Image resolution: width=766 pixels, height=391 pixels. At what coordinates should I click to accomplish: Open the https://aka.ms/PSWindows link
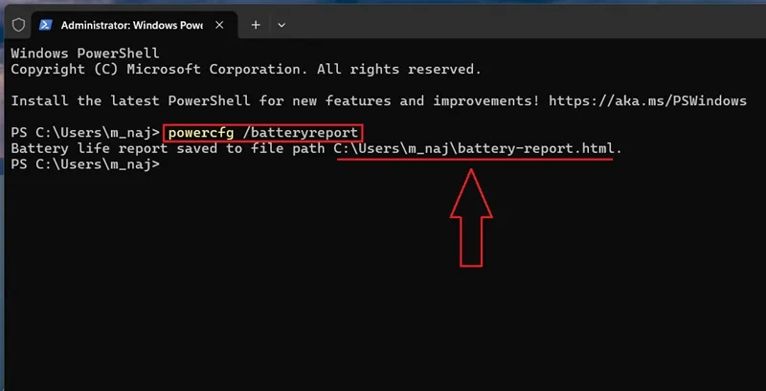pyautogui.click(x=648, y=101)
